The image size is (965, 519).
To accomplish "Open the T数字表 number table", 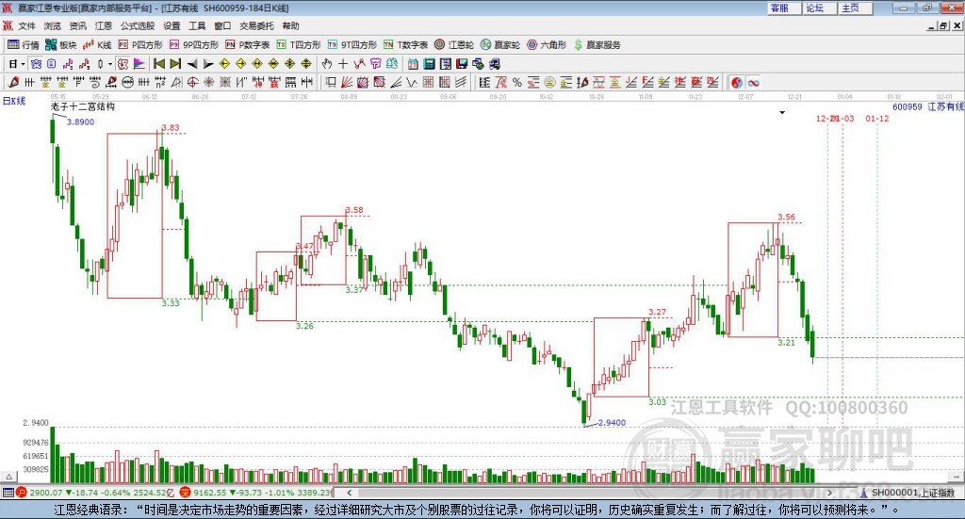I will (x=405, y=45).
